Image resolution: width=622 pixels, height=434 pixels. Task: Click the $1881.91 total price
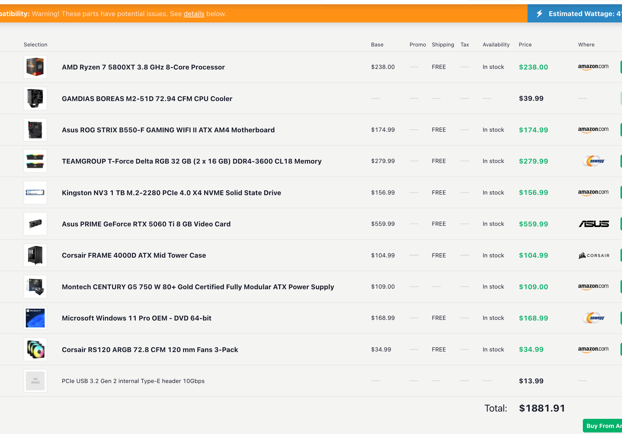pyautogui.click(x=542, y=408)
